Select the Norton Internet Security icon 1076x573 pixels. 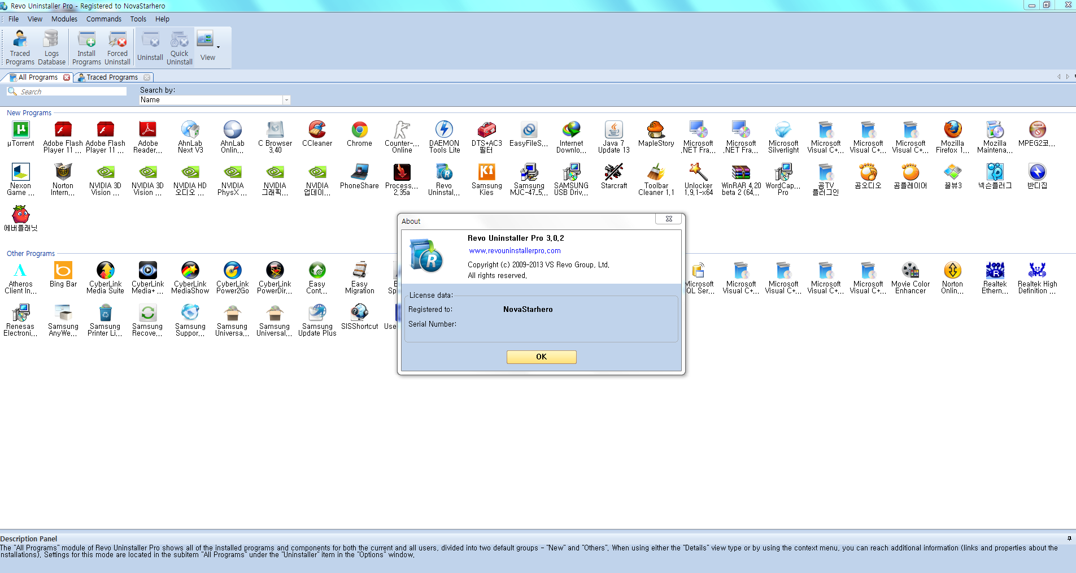pos(63,179)
